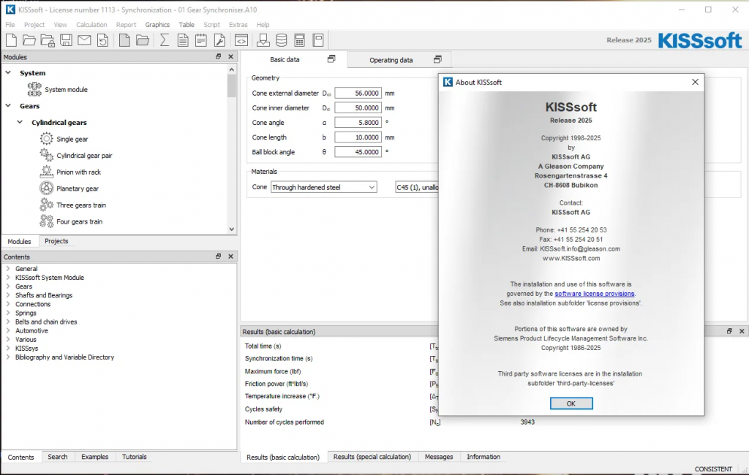Viewport: 749px width, 475px height.
Task: Click the Cone angle input field
Action: pyautogui.click(x=358, y=123)
